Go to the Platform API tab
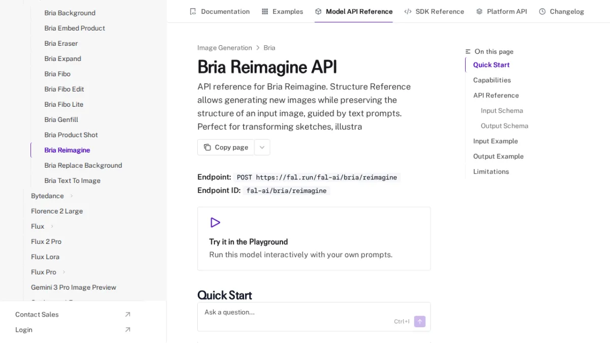 click(x=501, y=11)
